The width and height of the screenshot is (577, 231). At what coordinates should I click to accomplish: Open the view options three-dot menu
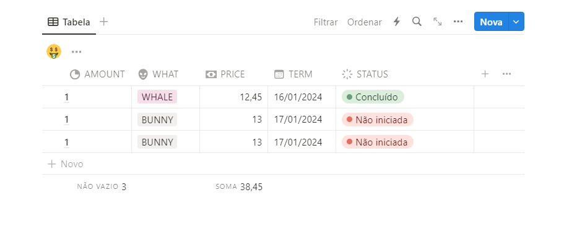pos(458,22)
